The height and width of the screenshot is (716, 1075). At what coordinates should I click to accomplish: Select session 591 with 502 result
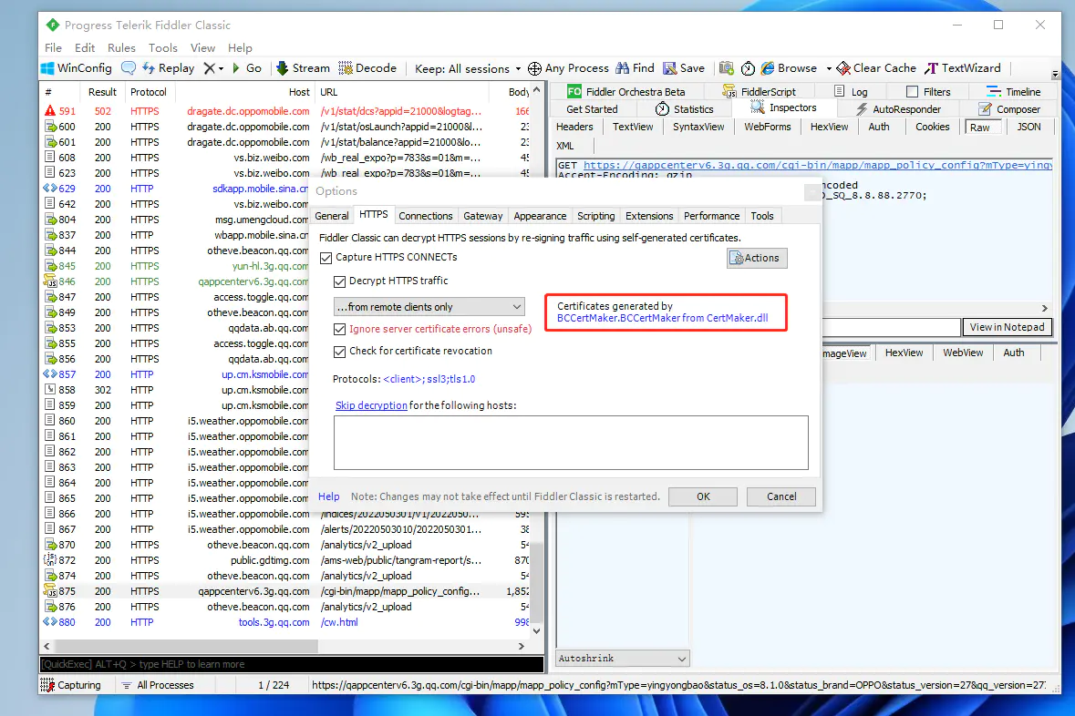[x=285, y=111]
